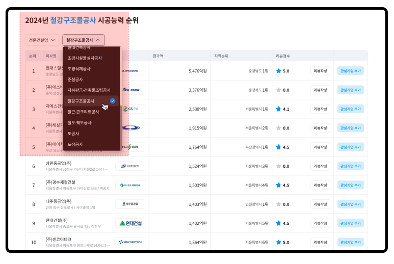Click the star icon in the (주)경수제철건설 row
The width and height of the screenshot is (394, 264).
pos(278,185)
